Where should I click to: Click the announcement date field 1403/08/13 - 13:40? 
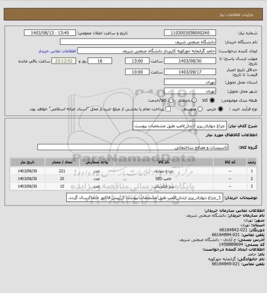click(x=50, y=33)
